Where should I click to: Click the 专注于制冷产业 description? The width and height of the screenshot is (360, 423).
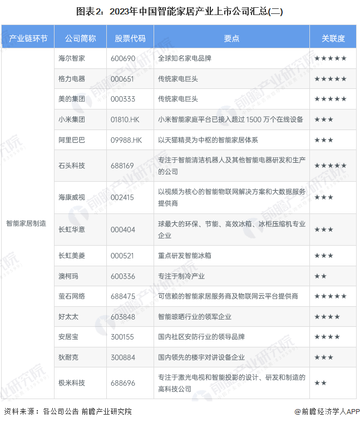tap(181, 276)
